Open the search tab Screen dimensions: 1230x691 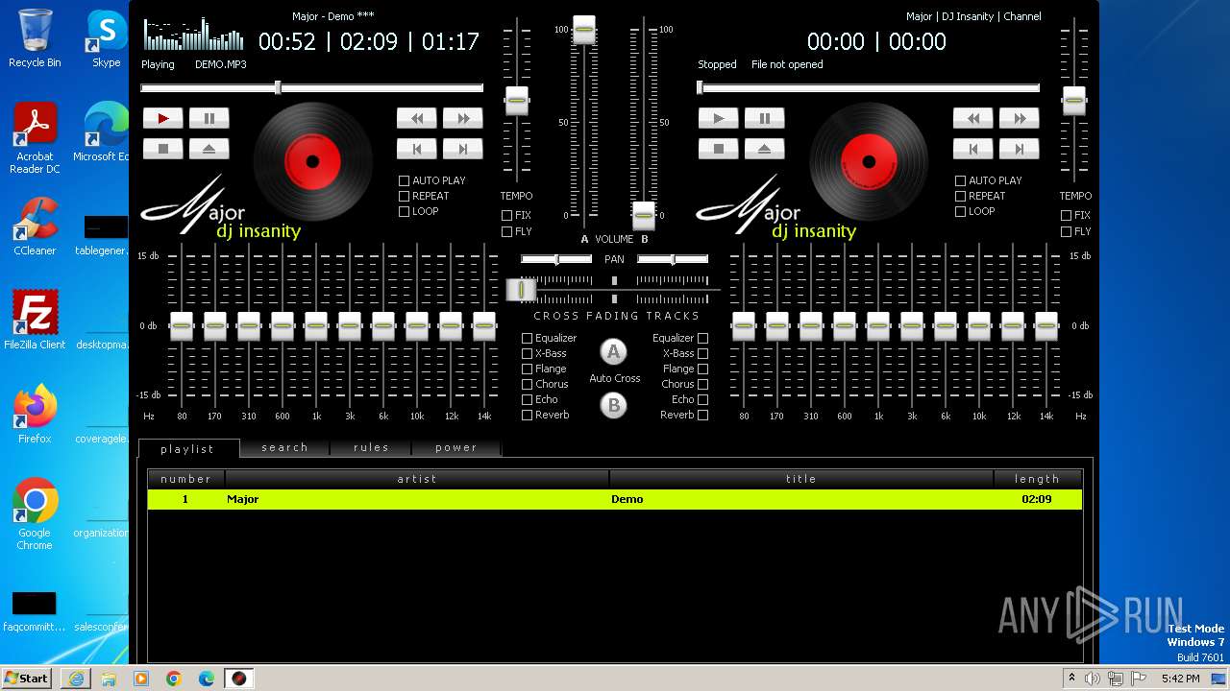click(285, 447)
